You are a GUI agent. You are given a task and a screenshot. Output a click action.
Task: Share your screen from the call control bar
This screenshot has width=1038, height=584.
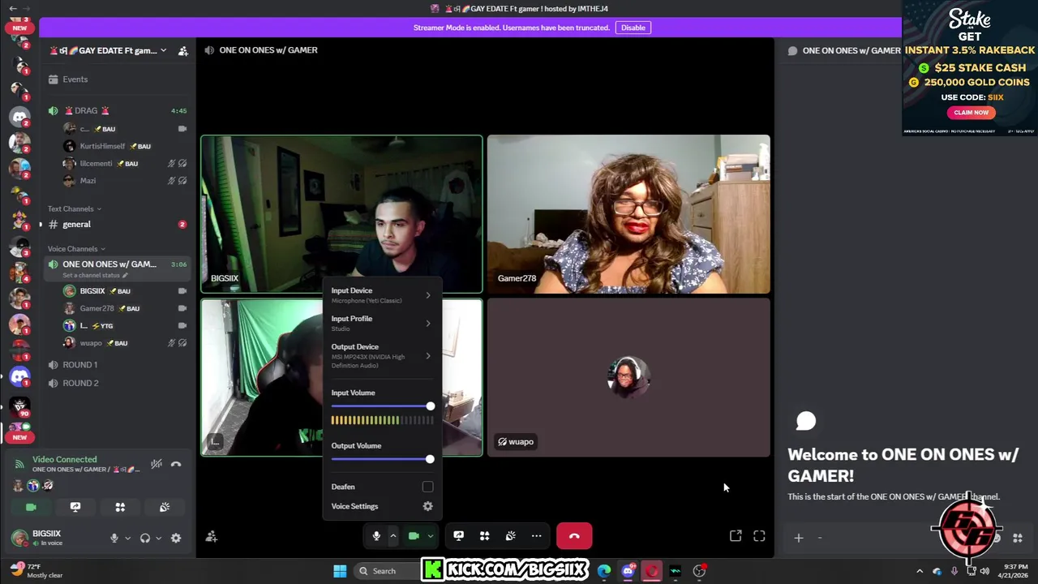point(458,536)
